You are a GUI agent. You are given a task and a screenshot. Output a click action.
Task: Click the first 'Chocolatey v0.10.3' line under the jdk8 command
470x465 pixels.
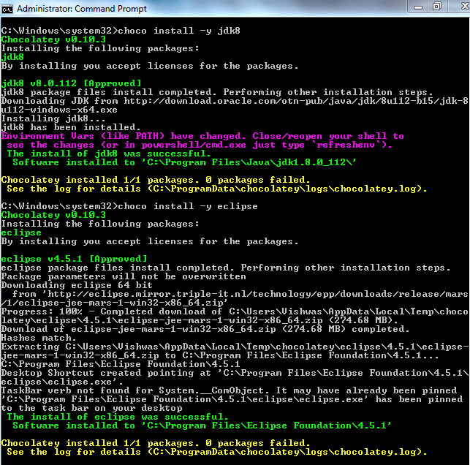click(x=53, y=39)
